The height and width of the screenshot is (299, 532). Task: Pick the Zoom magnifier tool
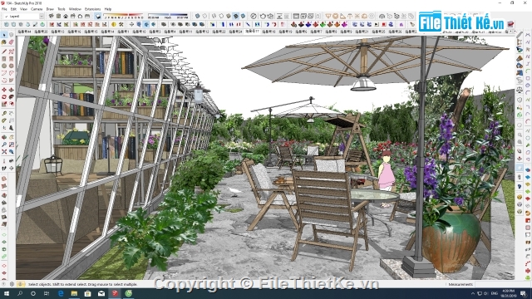(4, 145)
